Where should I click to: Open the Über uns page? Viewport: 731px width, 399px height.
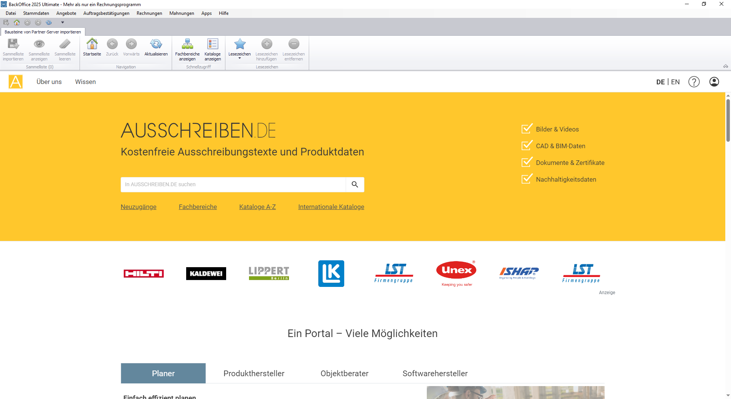(x=49, y=82)
